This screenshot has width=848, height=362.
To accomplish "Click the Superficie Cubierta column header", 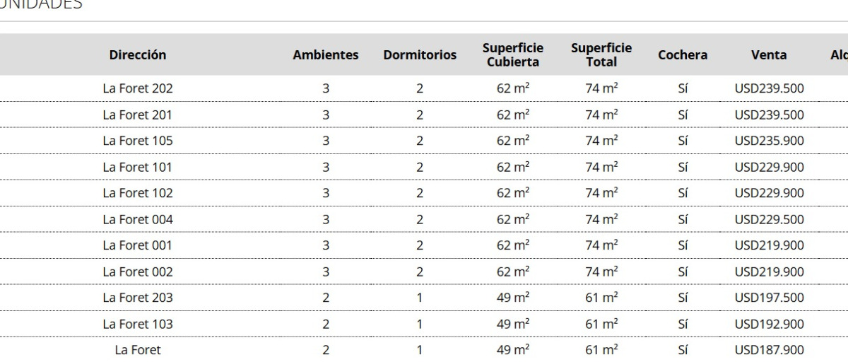I will tap(513, 55).
